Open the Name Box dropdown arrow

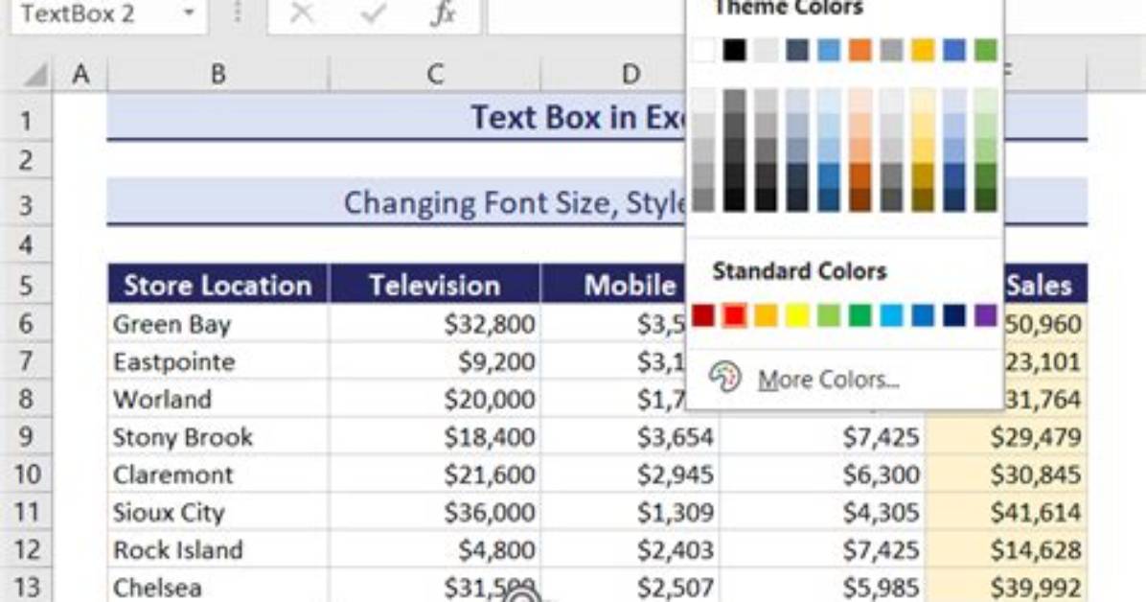click(190, 13)
